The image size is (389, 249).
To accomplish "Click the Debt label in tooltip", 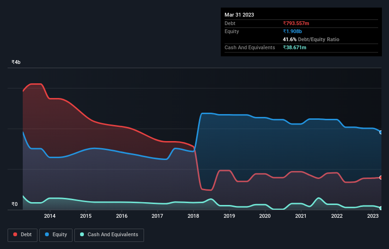I will [230, 23].
